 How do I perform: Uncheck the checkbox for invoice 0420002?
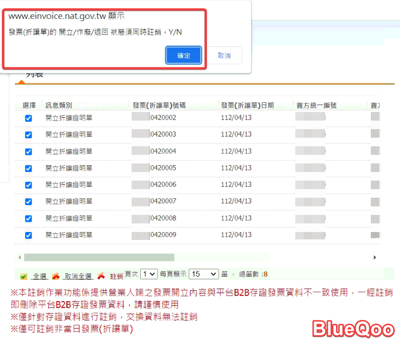click(x=29, y=118)
